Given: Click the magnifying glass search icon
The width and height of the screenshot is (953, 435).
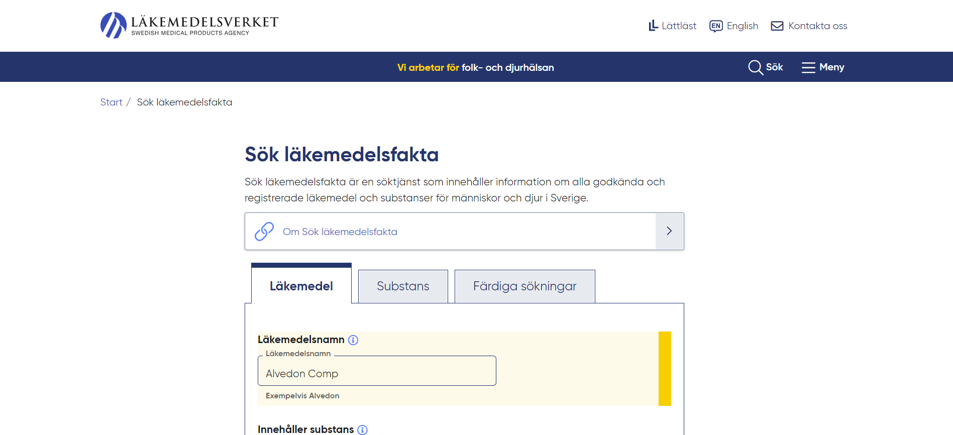Looking at the screenshot, I should tap(755, 67).
